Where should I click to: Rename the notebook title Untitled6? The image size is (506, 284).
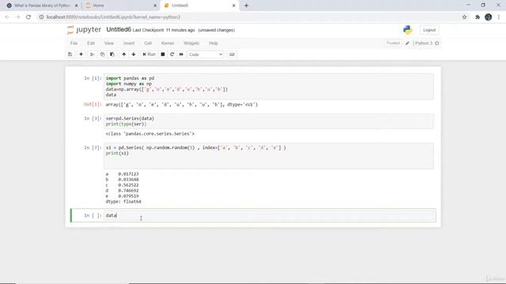[119, 30]
